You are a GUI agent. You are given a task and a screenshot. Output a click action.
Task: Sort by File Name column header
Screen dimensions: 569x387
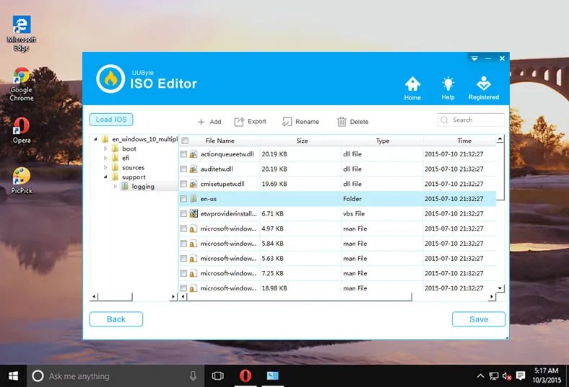(220, 141)
